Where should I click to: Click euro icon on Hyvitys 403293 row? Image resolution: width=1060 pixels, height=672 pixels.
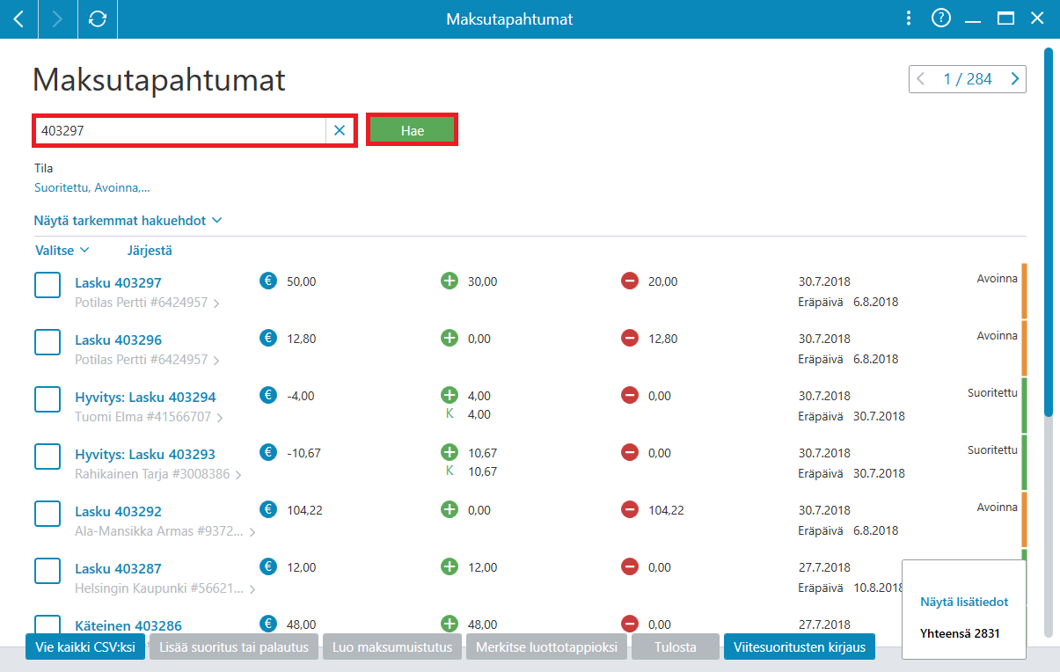pyautogui.click(x=269, y=453)
